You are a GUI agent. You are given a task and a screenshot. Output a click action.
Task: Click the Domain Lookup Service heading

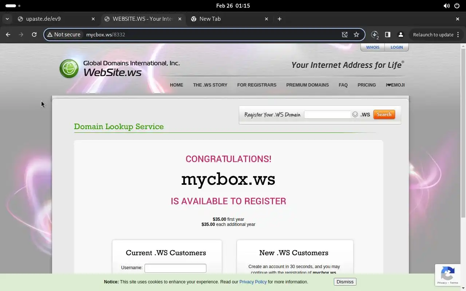coord(119,127)
